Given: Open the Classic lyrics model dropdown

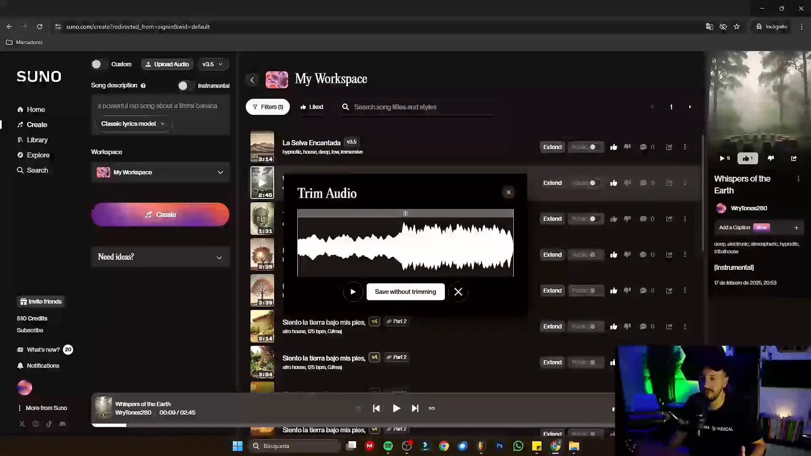Looking at the screenshot, I should tap(133, 124).
